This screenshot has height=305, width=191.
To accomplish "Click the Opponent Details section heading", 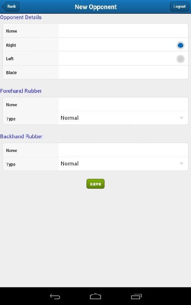I will [x=21, y=17].
